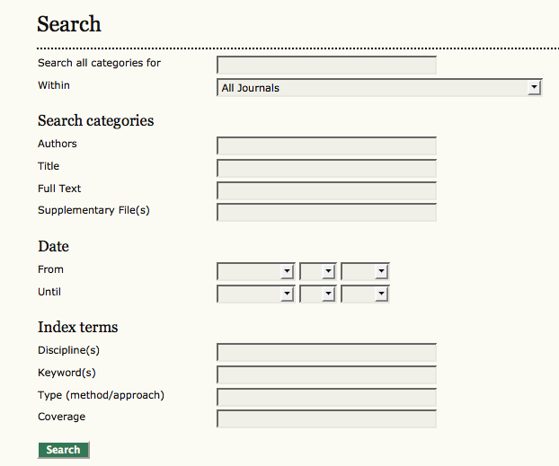
Task: Select the Coverage input box
Action: click(x=326, y=418)
